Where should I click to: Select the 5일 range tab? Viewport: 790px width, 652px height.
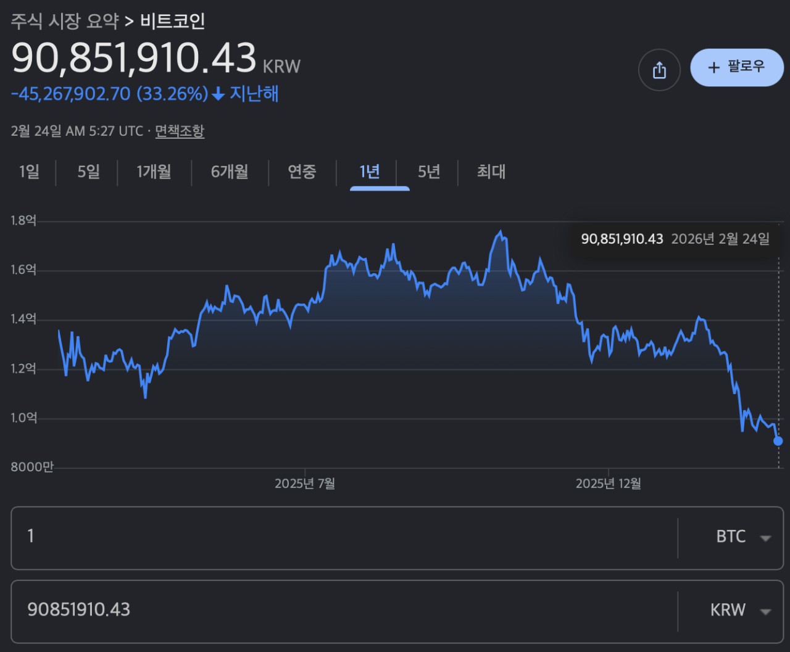pyautogui.click(x=88, y=171)
